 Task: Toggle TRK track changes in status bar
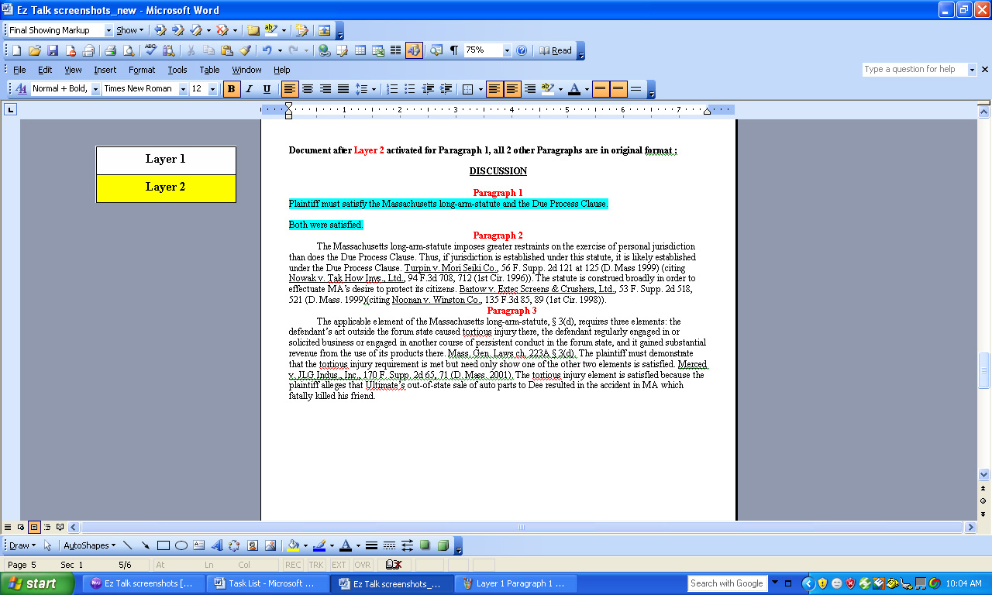[x=316, y=565]
